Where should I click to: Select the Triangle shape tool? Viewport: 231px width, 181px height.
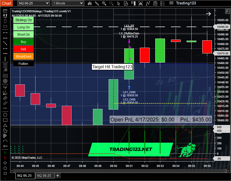pyautogui.click(x=5, y=125)
